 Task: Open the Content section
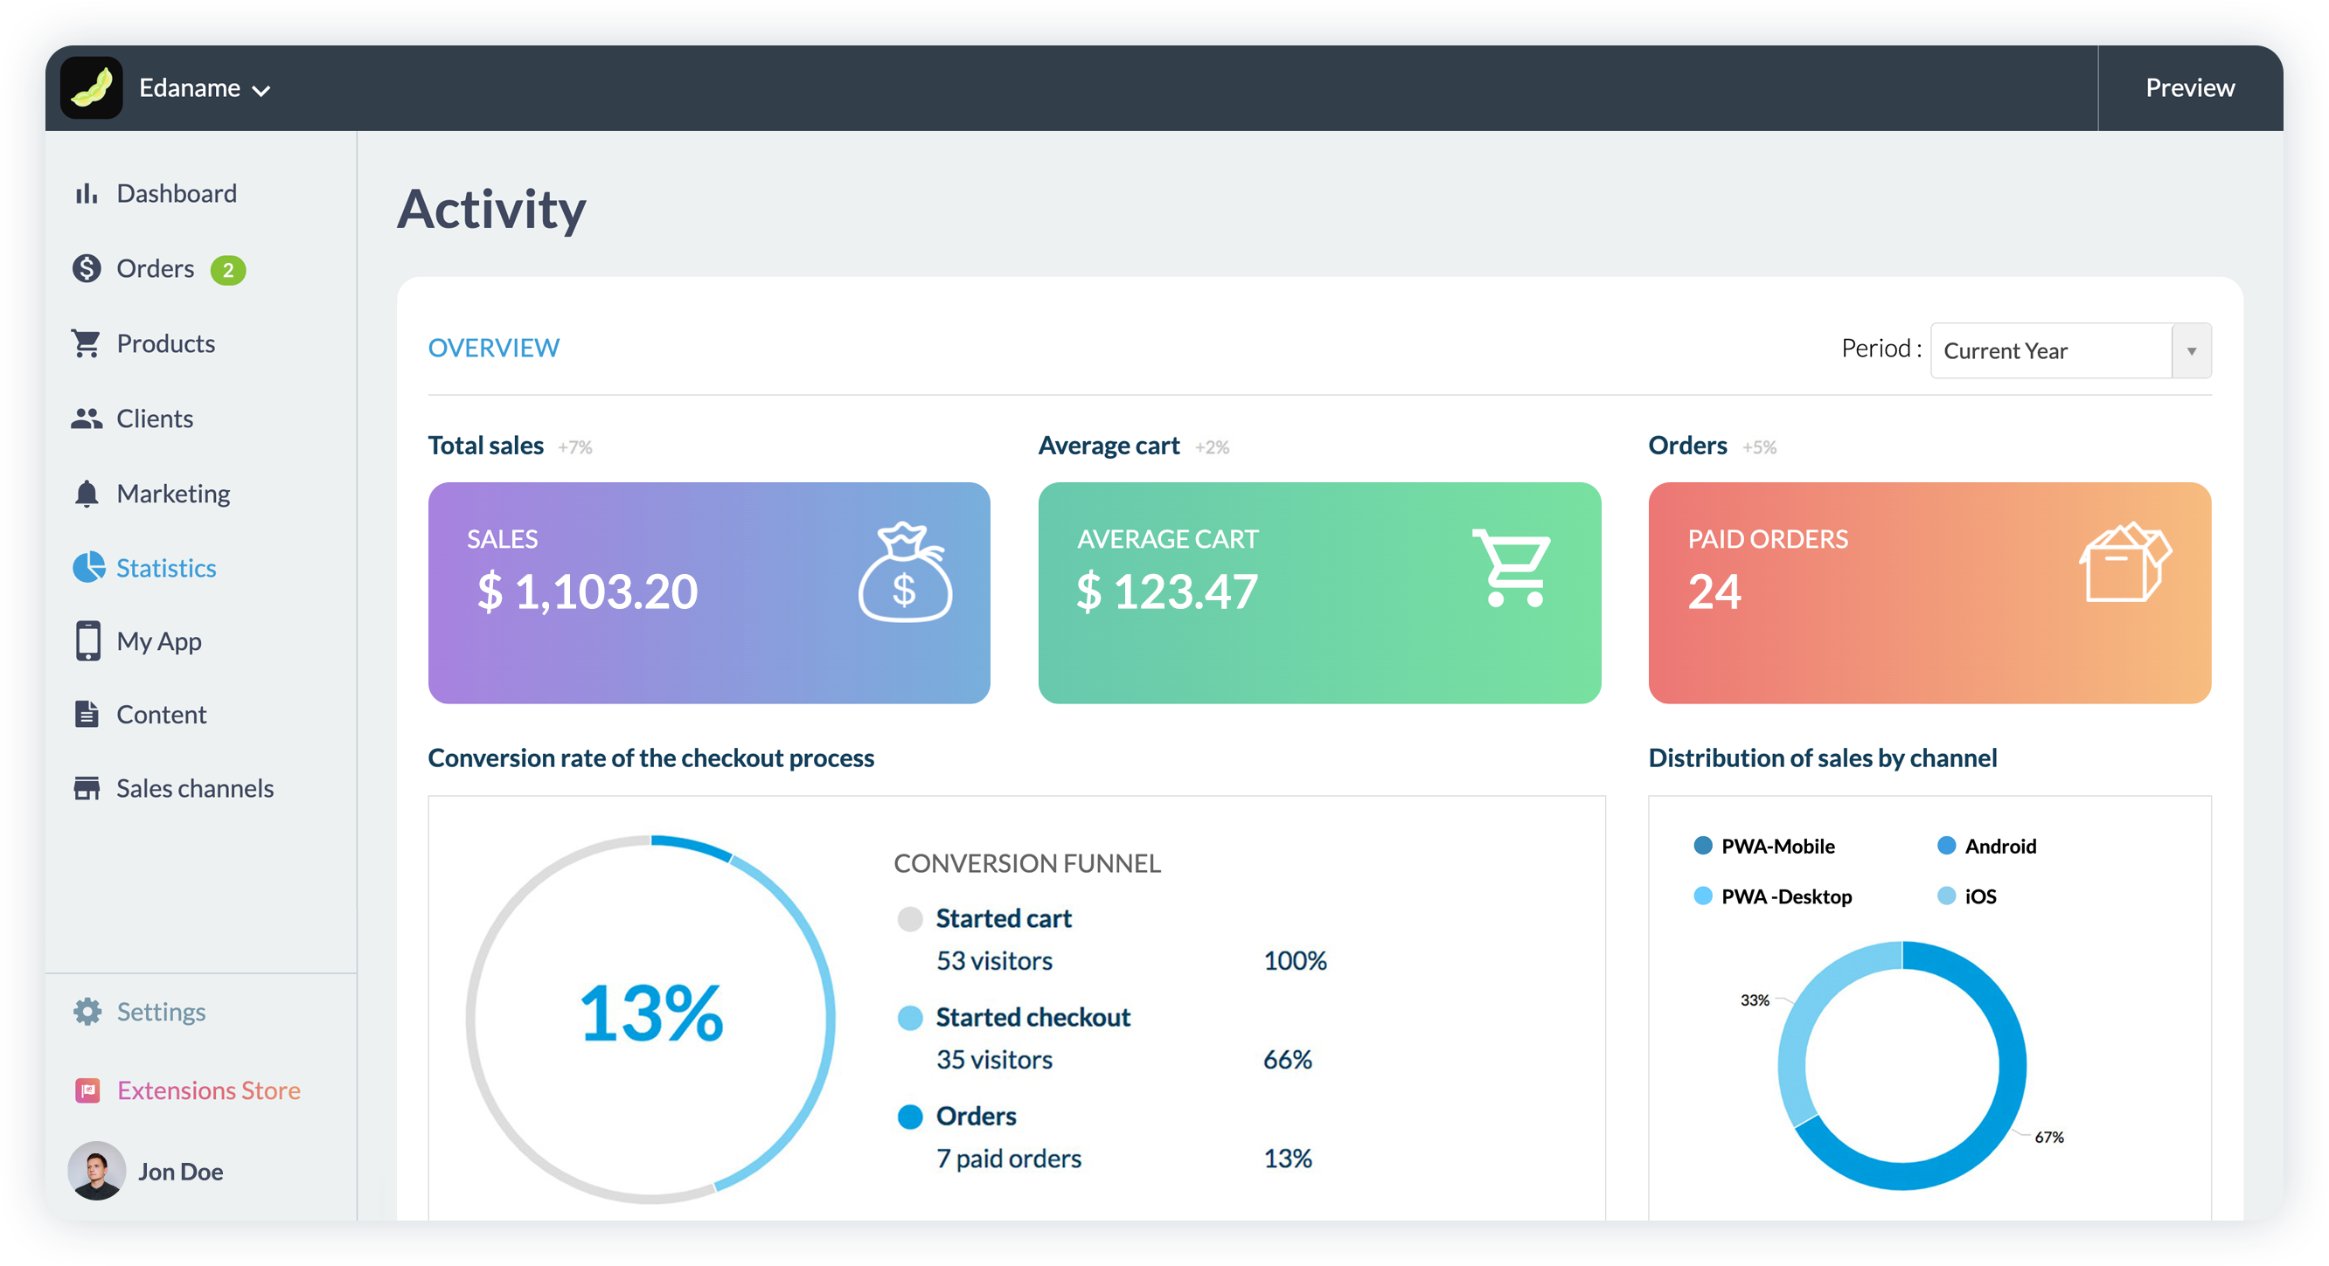click(x=161, y=714)
